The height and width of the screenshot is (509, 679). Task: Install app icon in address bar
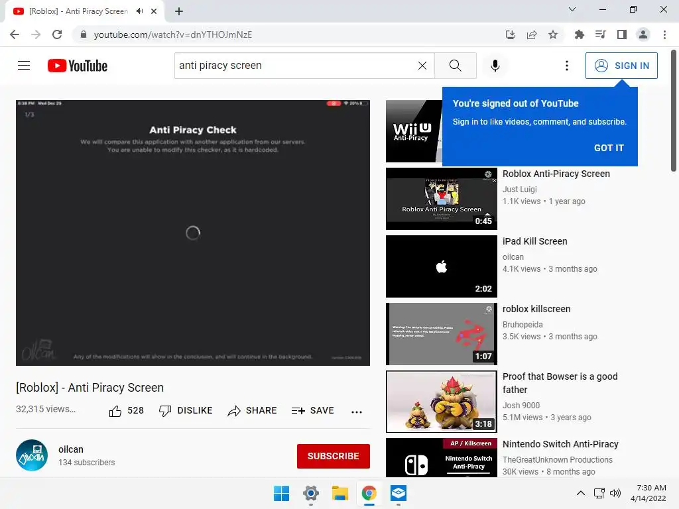click(511, 34)
